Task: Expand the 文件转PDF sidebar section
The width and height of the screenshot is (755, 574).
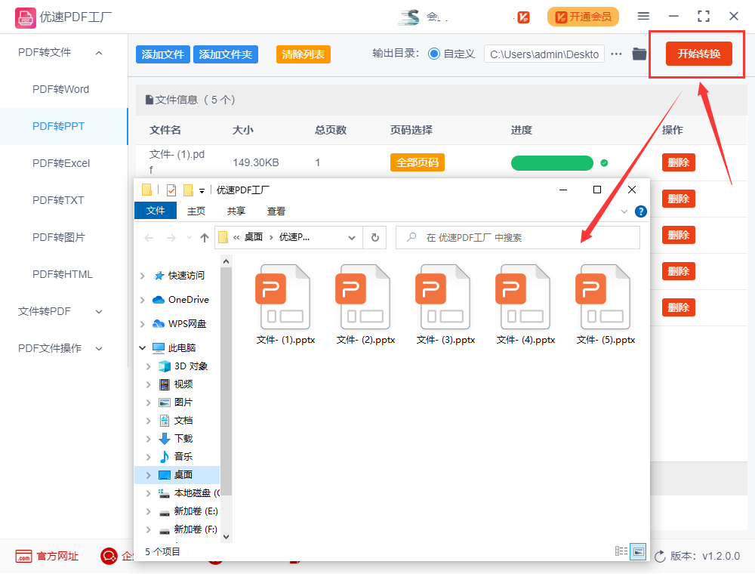Action: point(99,312)
